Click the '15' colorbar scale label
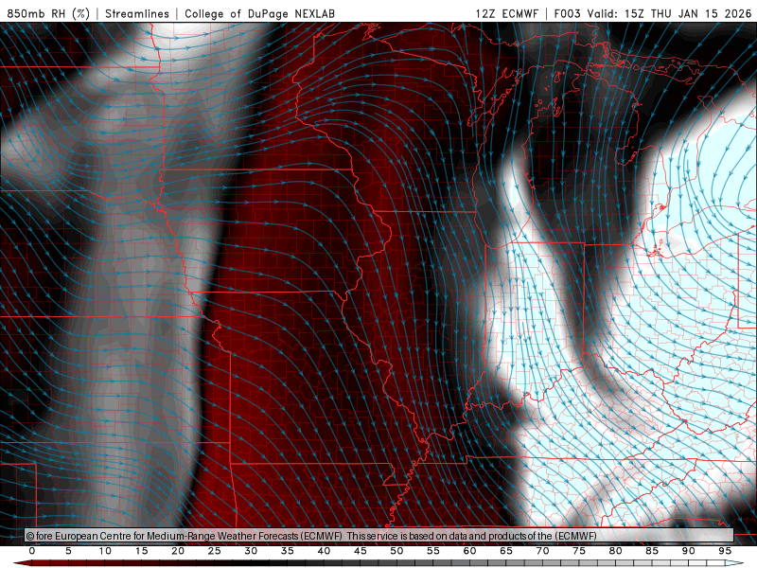This screenshot has height=568, width=757. pos(141,551)
